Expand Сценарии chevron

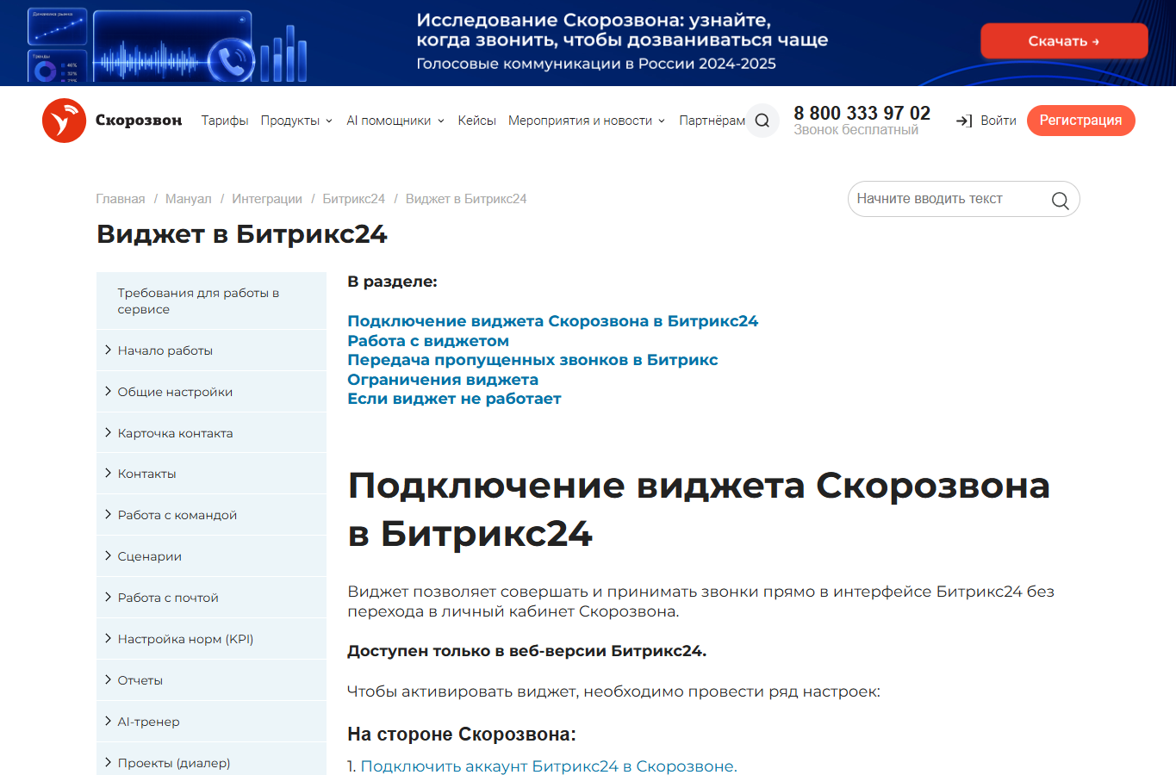[108, 555]
